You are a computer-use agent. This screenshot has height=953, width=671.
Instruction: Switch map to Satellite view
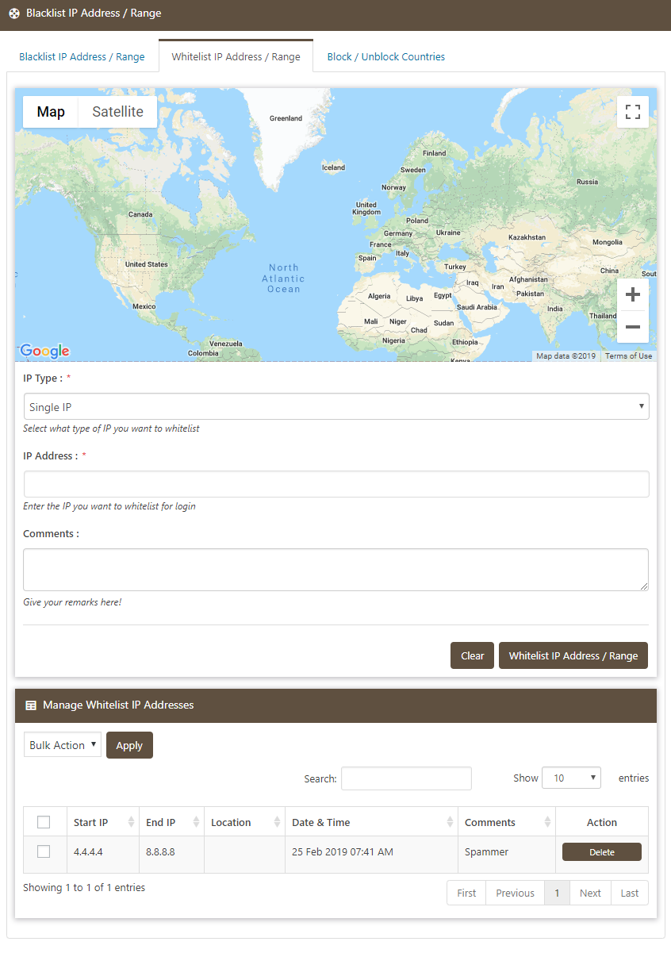(117, 112)
